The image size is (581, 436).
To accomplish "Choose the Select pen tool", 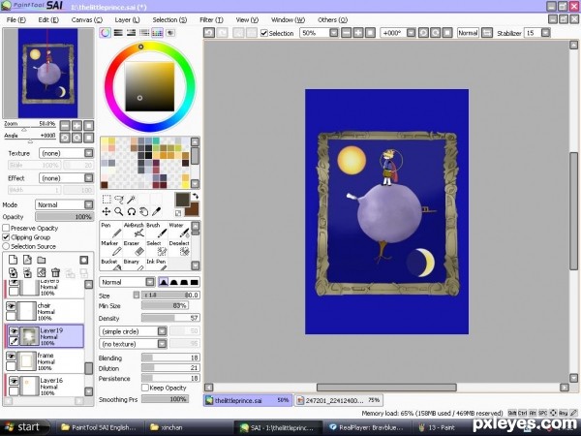I will 156,248.
